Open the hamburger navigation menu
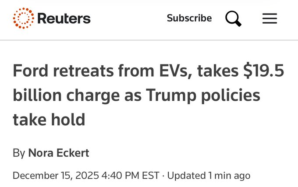 tap(270, 18)
